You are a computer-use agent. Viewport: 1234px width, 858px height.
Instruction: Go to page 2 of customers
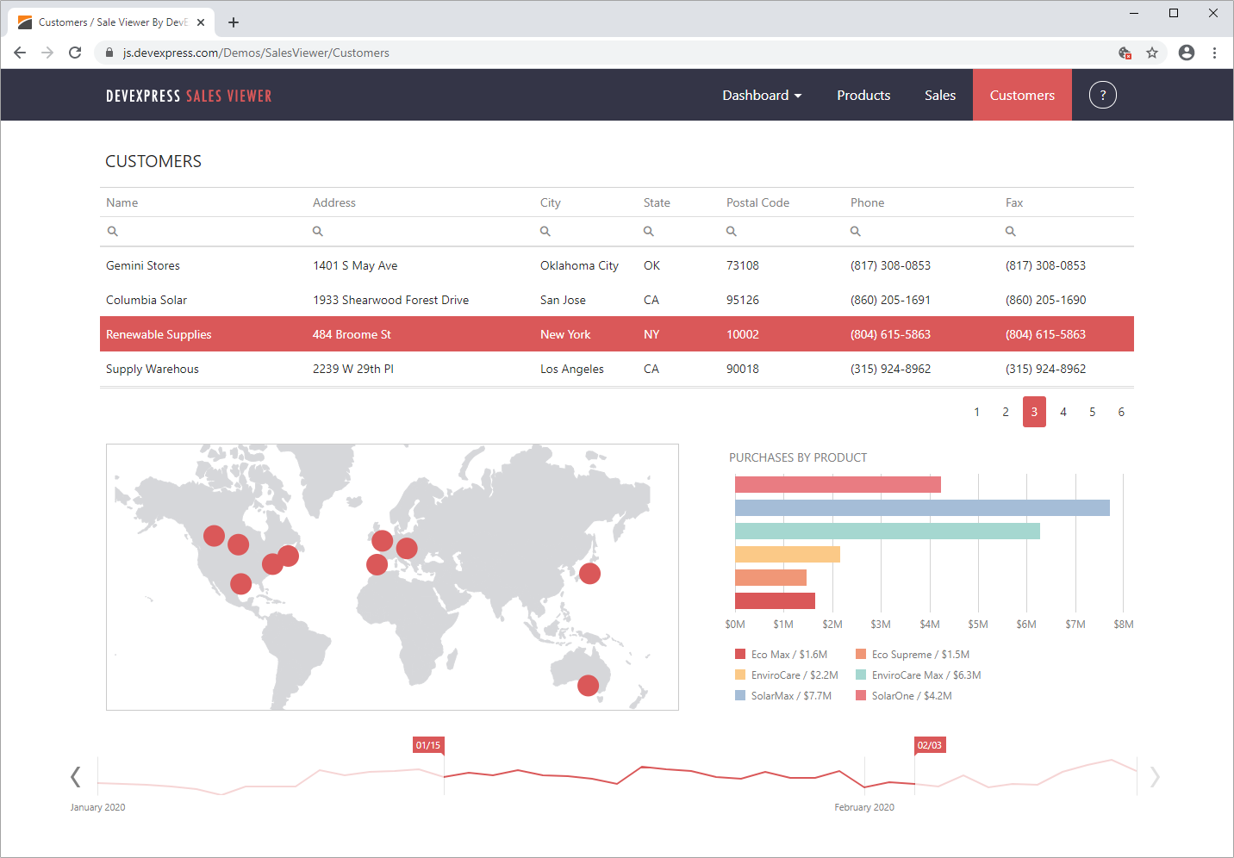point(1006,412)
